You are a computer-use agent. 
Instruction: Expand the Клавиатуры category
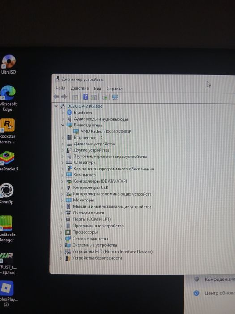pyautogui.click(x=62, y=162)
